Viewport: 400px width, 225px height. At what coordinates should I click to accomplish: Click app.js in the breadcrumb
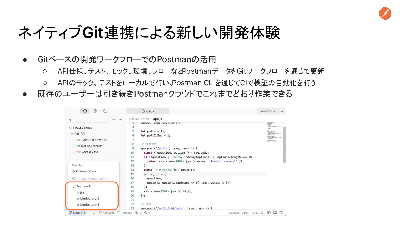pos(157,119)
